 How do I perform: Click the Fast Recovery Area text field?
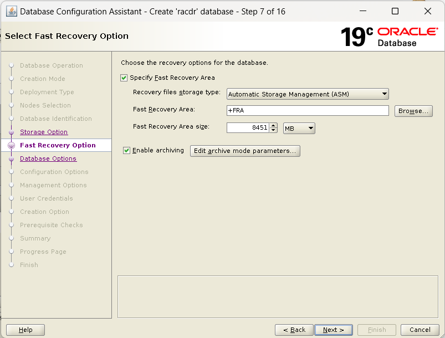(x=308, y=110)
